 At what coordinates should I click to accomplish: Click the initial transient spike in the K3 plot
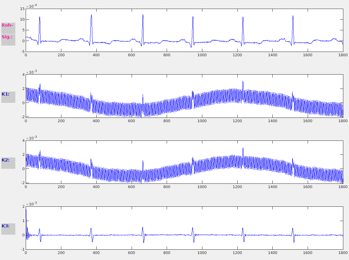tap(26, 209)
